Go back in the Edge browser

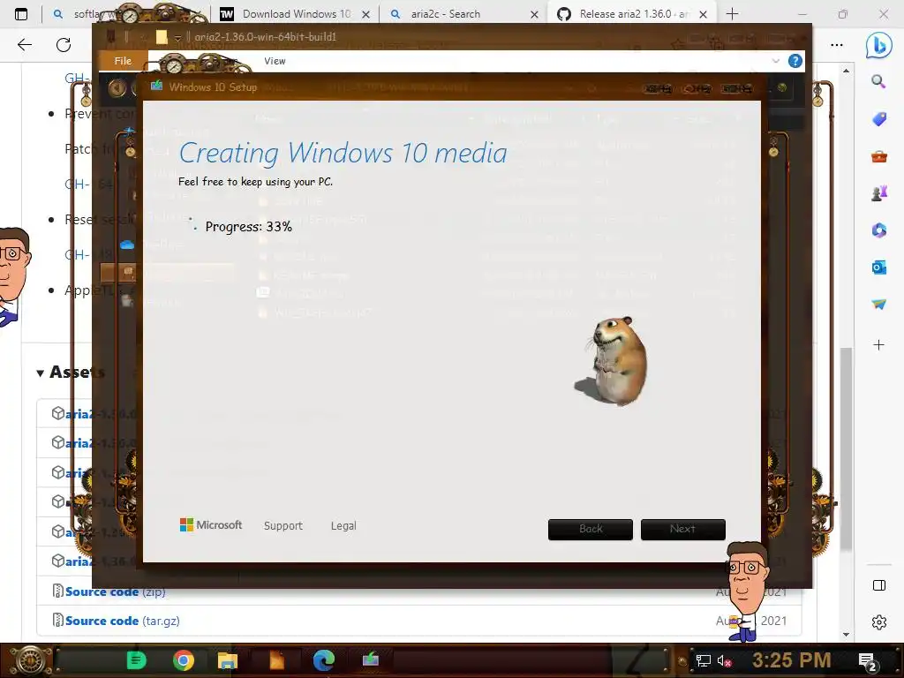coord(24,44)
